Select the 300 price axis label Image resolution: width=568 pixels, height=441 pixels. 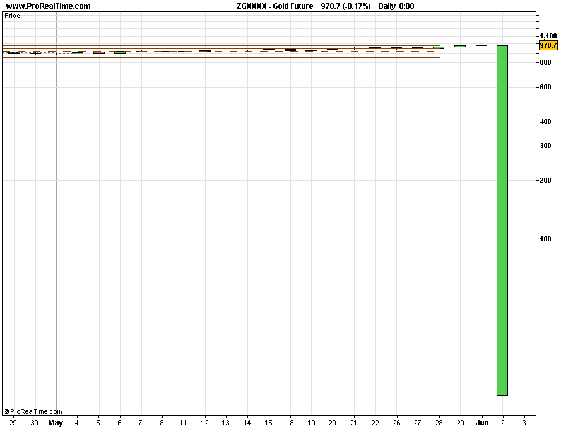point(545,146)
